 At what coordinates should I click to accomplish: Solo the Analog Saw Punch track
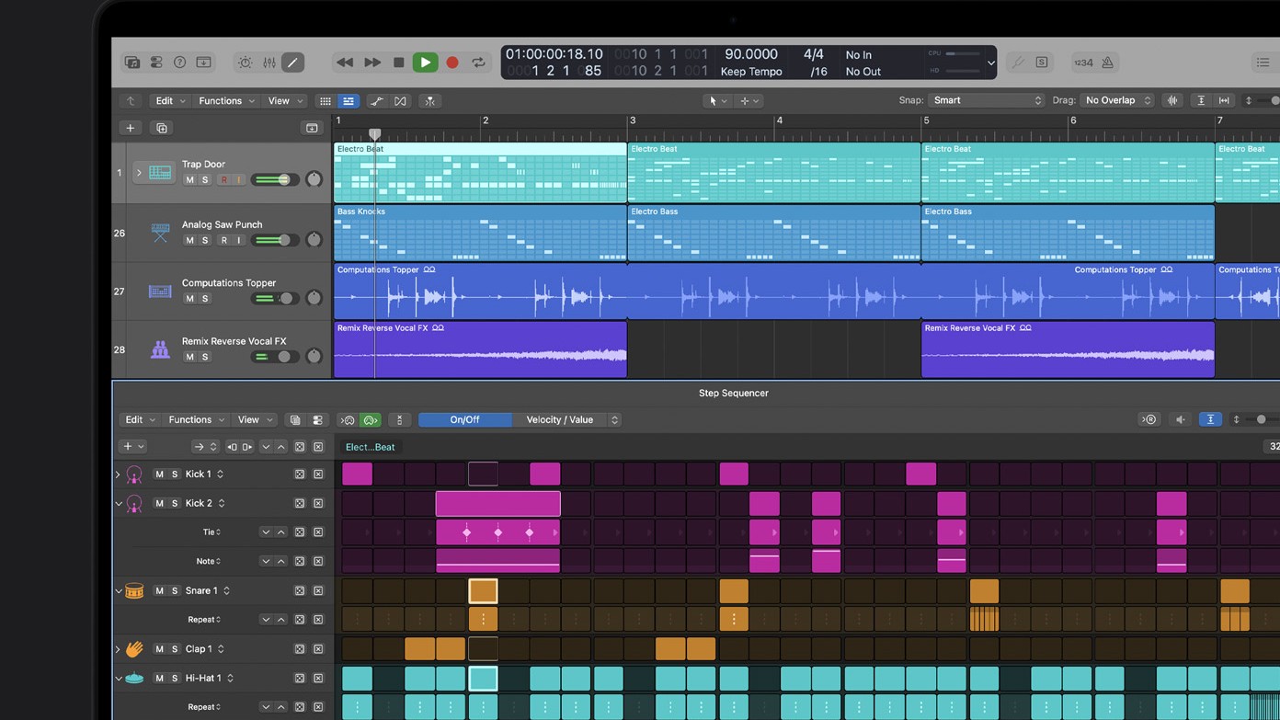coord(205,240)
